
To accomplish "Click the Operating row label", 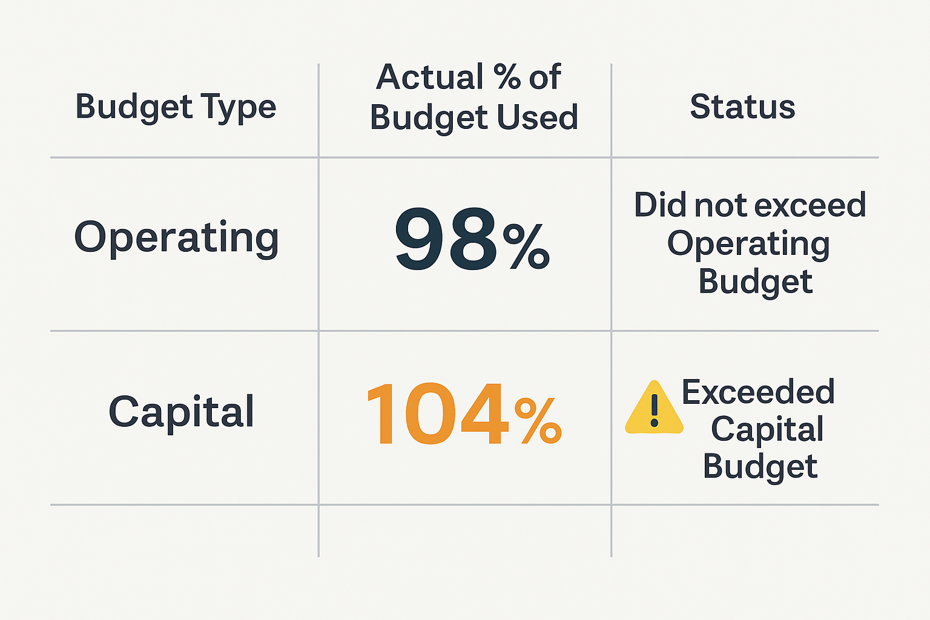I will [176, 237].
